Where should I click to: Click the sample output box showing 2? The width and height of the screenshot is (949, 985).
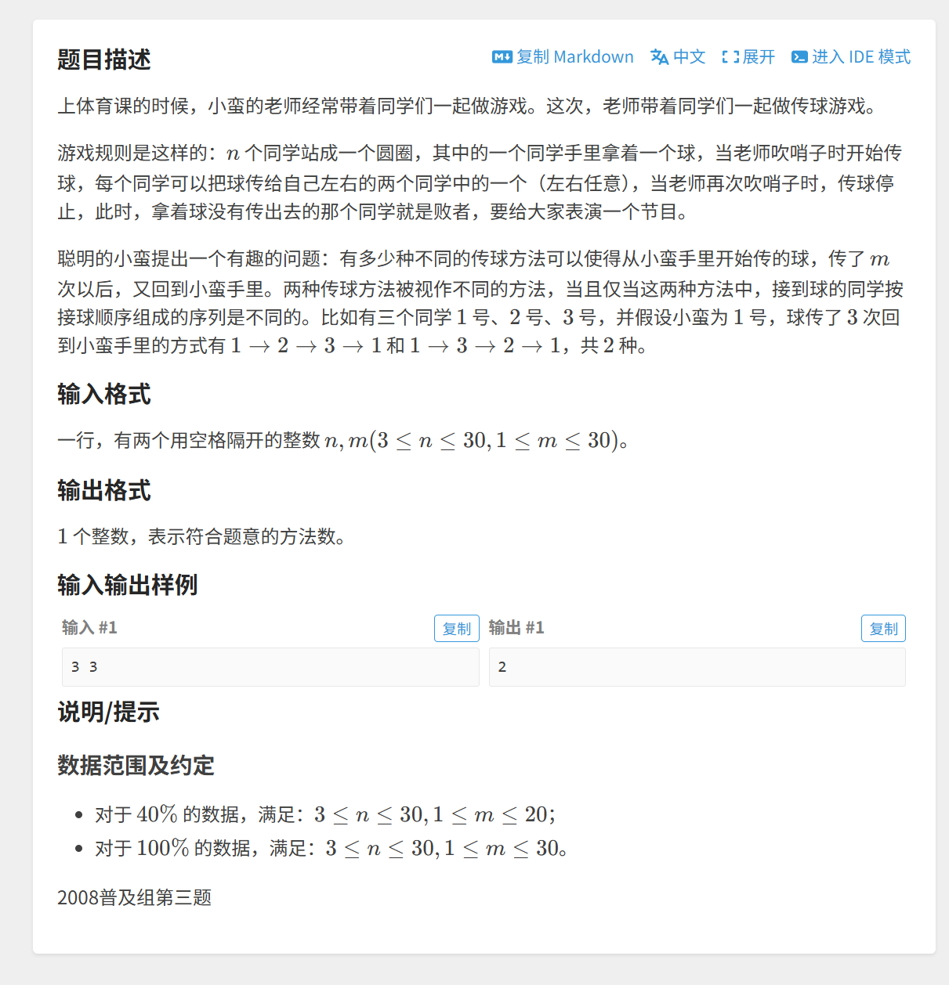697,667
